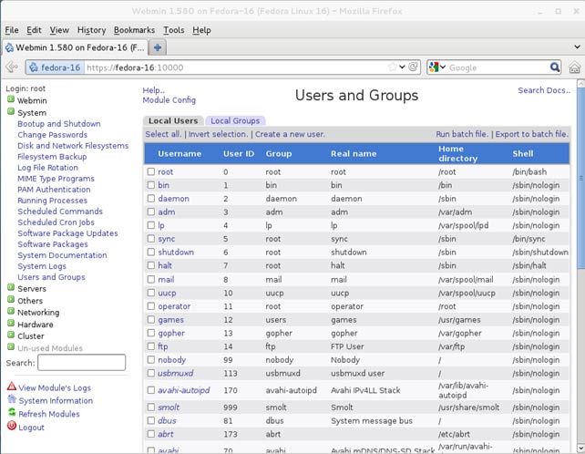This screenshot has width=585, height=454.
Task: Click the Create a new user link
Action: tap(290, 134)
